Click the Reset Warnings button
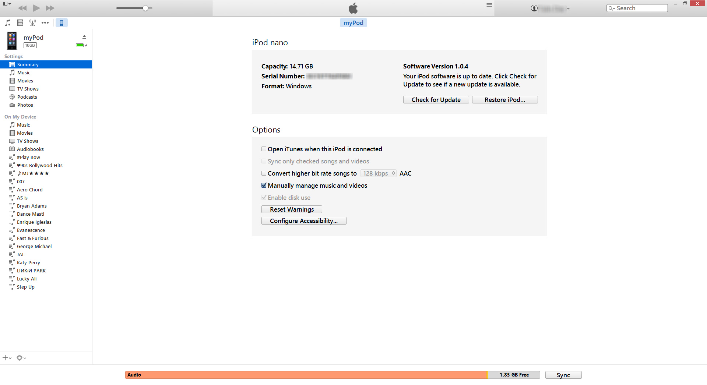This screenshot has width=707, height=385. 292,209
